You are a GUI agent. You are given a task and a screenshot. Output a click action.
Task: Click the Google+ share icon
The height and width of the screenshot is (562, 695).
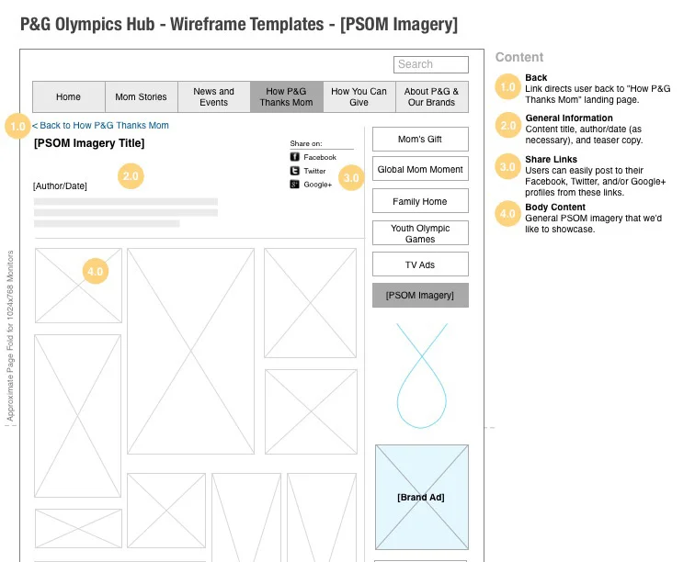(295, 185)
